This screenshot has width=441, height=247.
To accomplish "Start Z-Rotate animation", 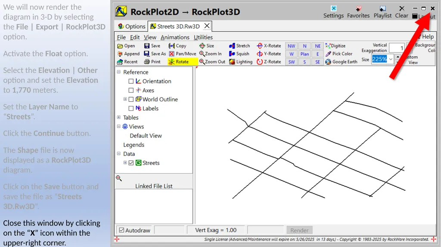I will point(269,62).
